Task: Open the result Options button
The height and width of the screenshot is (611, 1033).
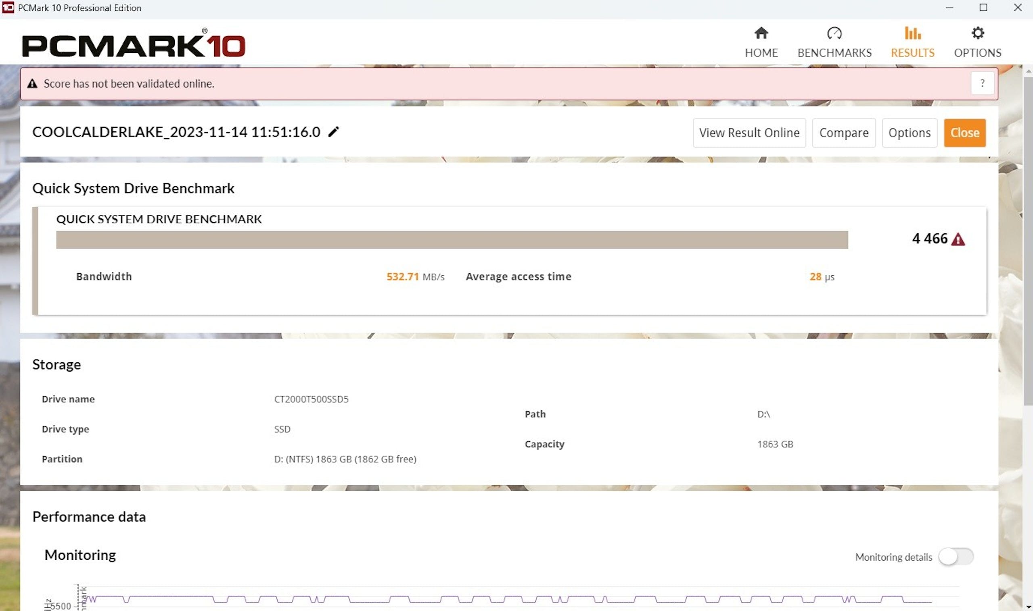Action: click(910, 133)
